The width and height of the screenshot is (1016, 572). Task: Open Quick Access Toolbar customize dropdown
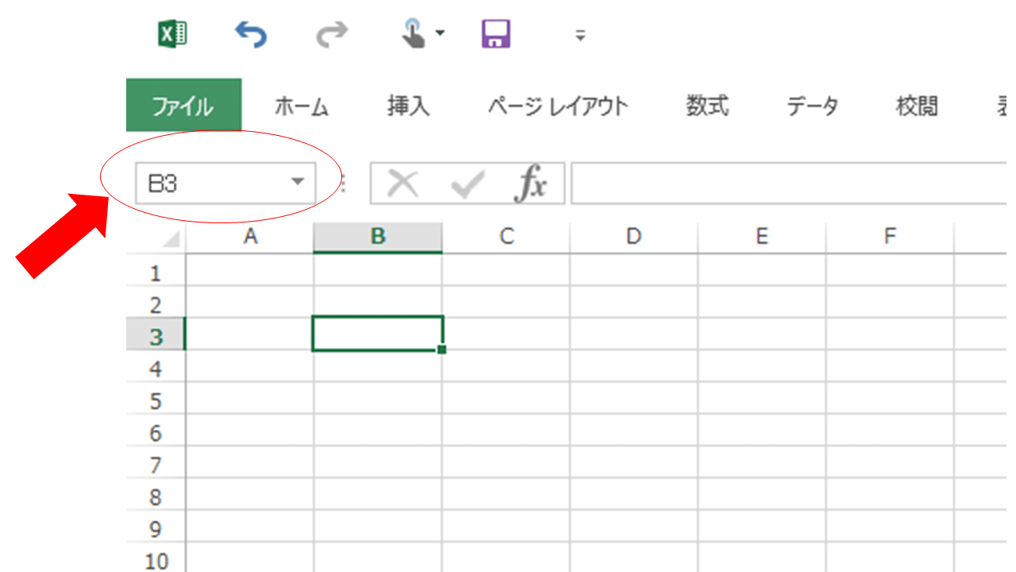pyautogui.click(x=580, y=35)
